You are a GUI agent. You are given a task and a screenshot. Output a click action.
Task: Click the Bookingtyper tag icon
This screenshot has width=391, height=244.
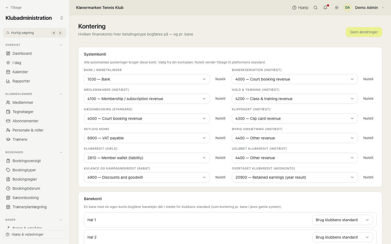pos(8,170)
